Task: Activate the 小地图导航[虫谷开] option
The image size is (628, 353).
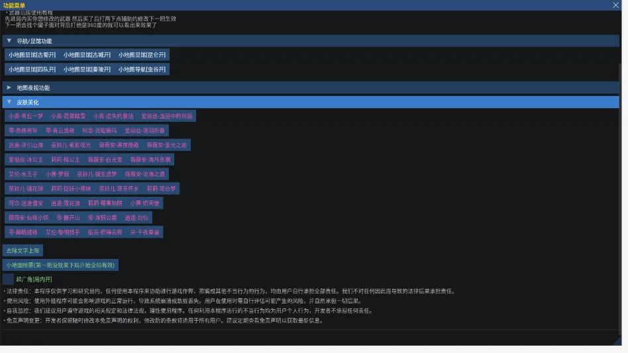Action: point(142,70)
